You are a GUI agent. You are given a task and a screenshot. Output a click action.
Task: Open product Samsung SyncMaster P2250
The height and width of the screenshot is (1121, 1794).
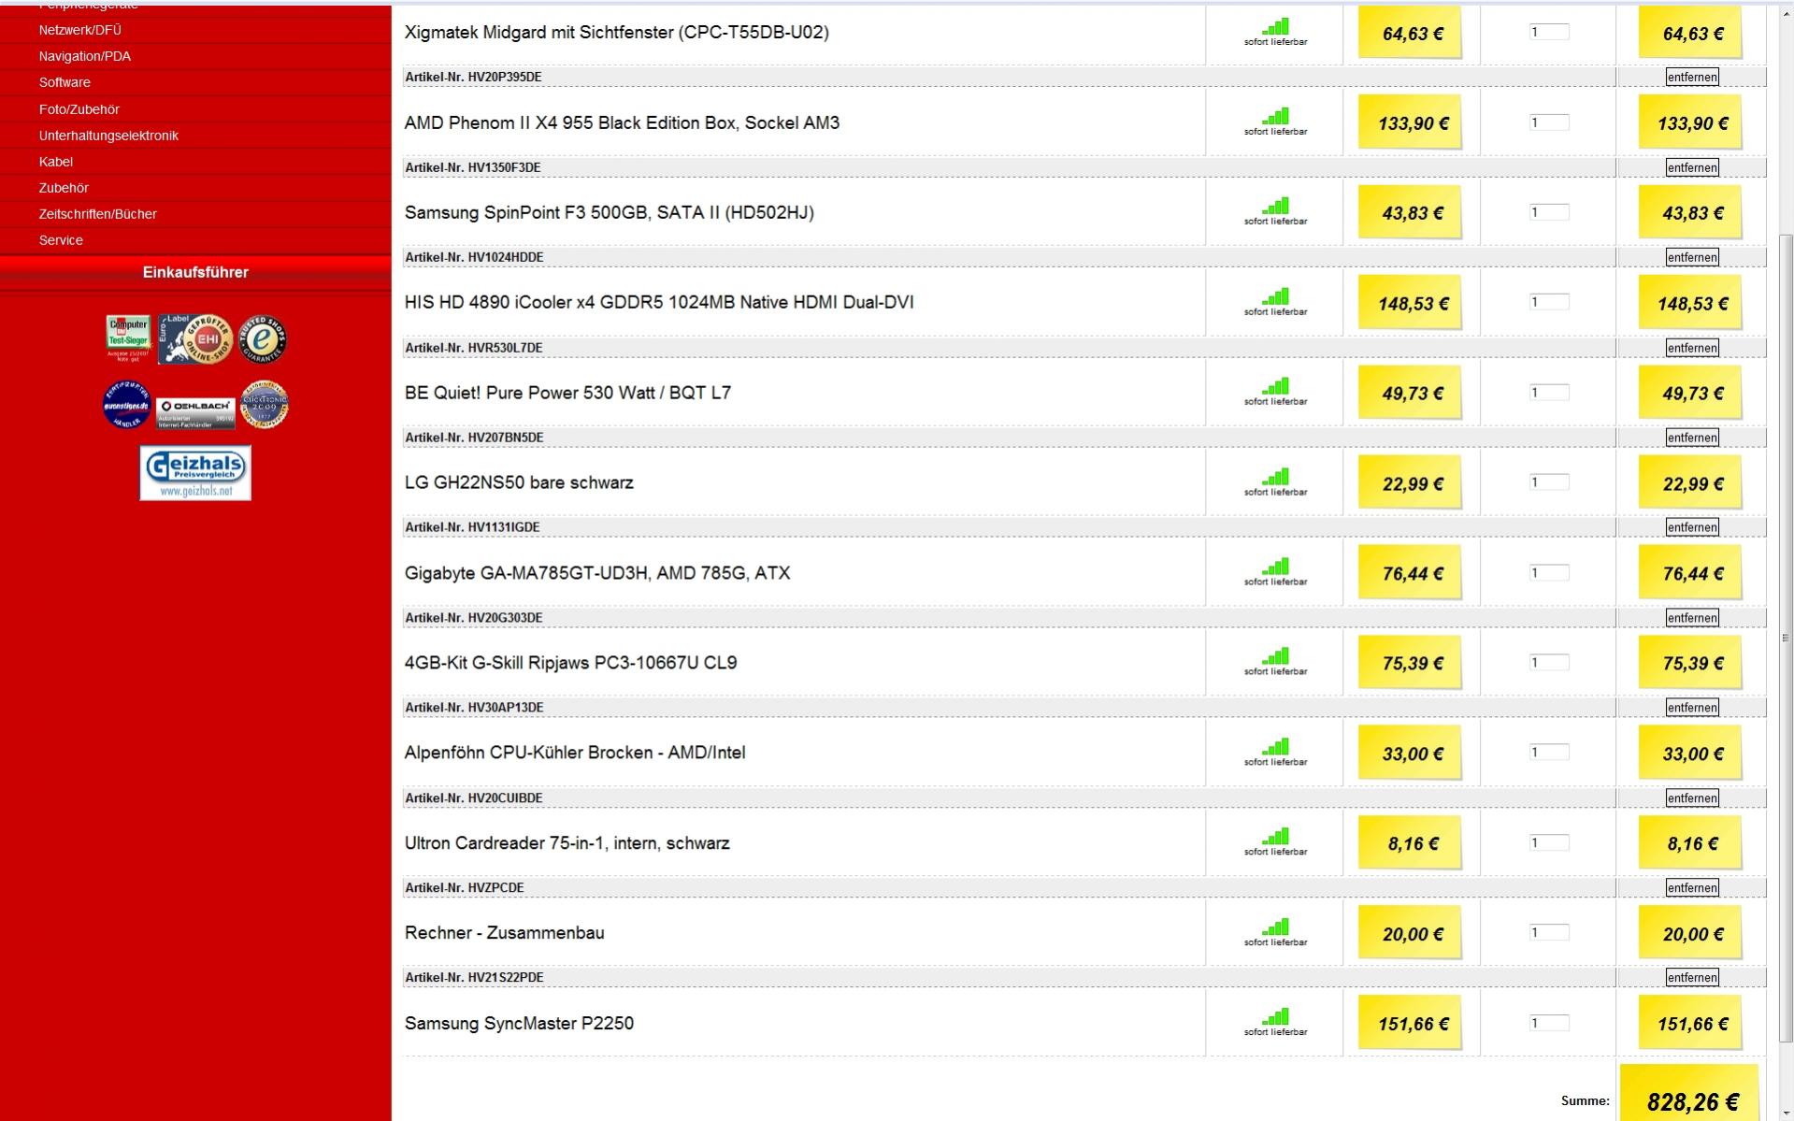(x=519, y=1023)
